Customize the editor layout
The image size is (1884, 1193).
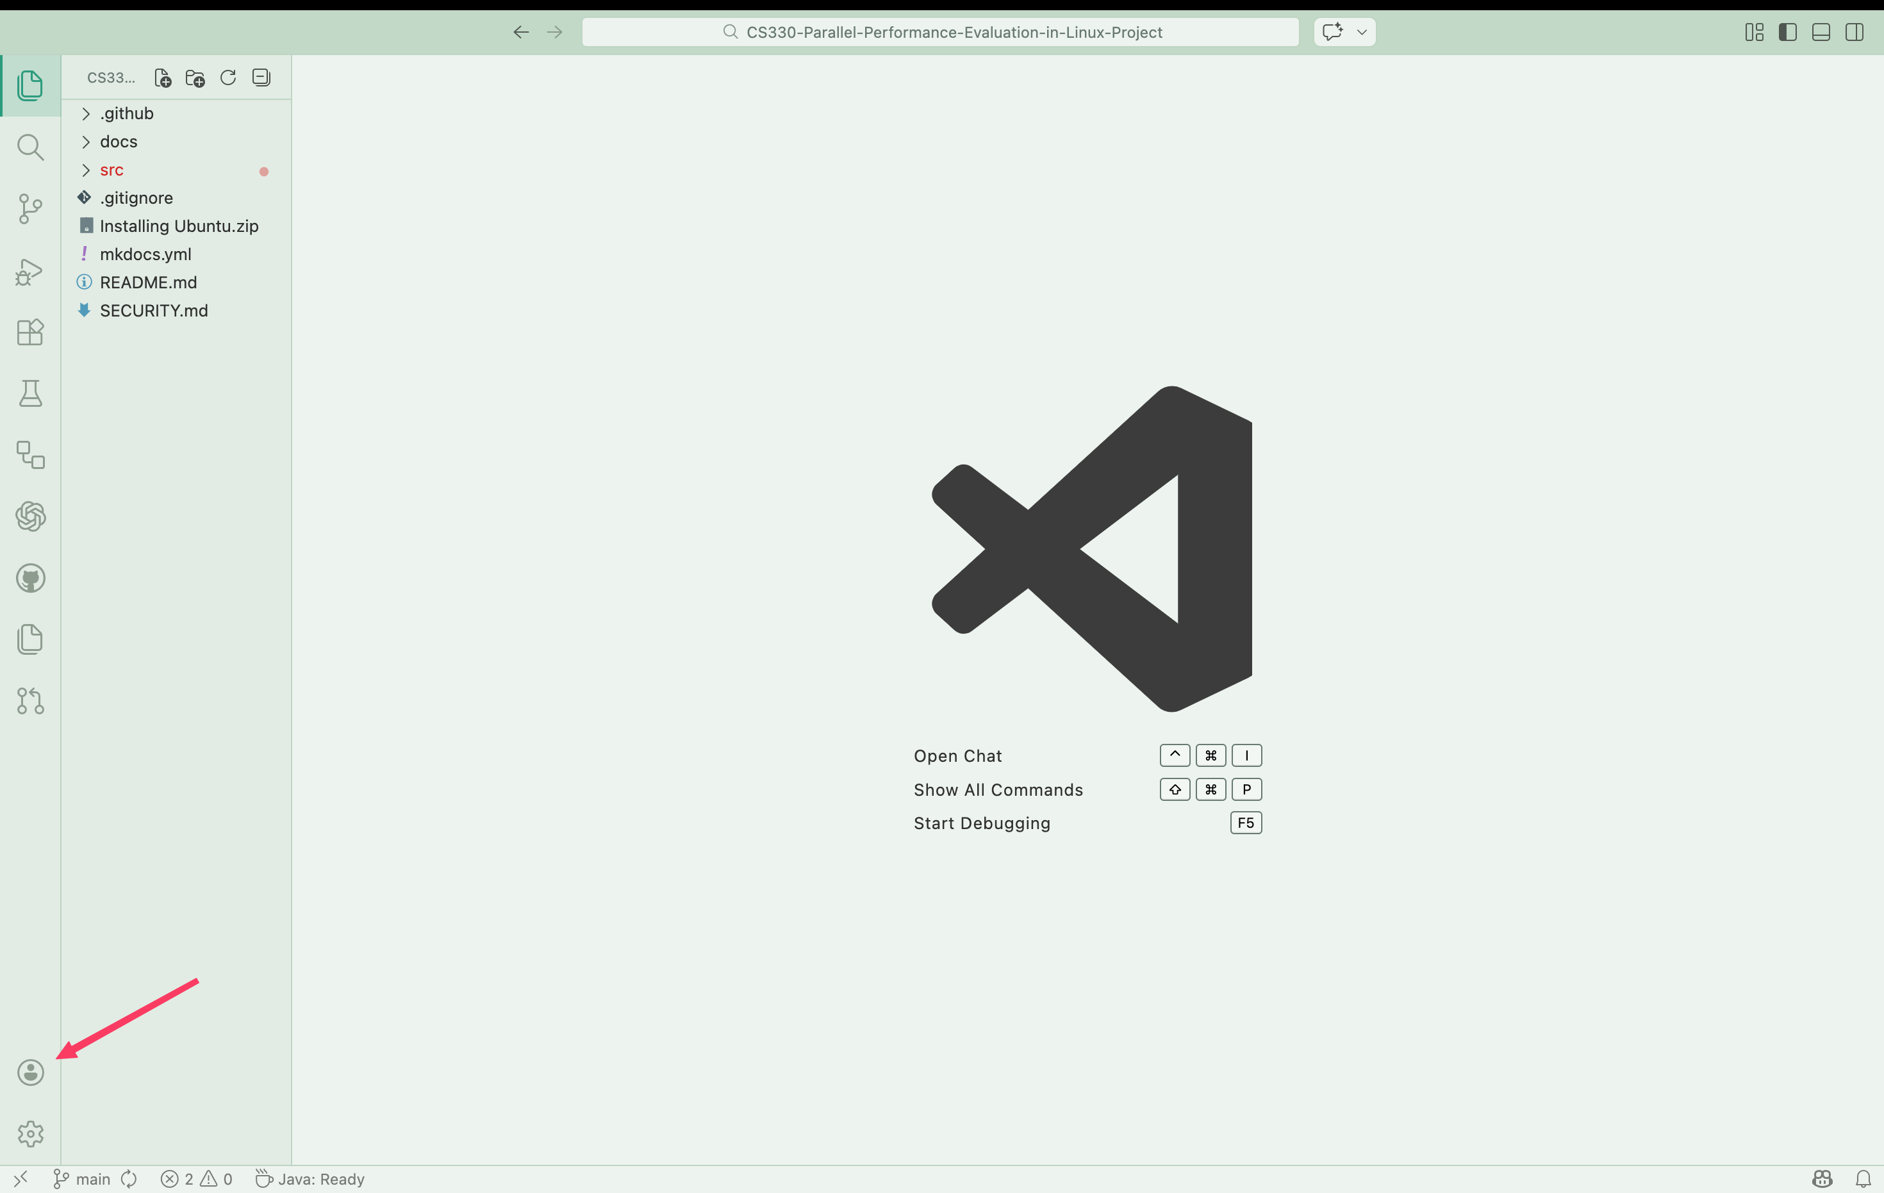[1754, 32]
